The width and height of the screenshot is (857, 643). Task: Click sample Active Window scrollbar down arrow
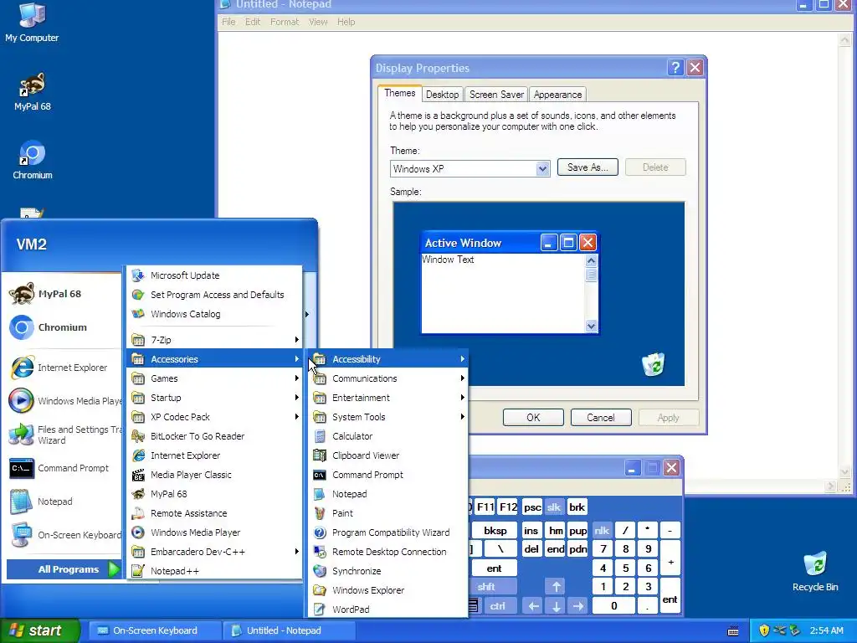click(591, 327)
